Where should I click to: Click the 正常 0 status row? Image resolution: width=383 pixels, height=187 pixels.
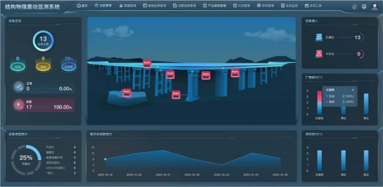(x=44, y=87)
